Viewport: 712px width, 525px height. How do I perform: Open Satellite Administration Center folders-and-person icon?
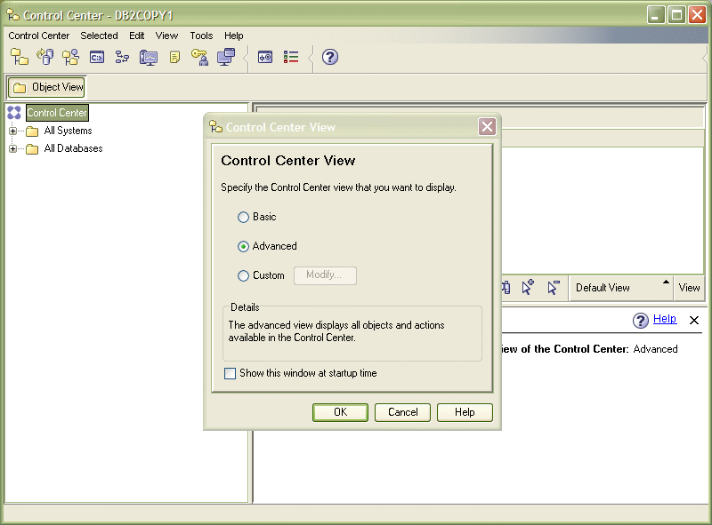click(70, 57)
